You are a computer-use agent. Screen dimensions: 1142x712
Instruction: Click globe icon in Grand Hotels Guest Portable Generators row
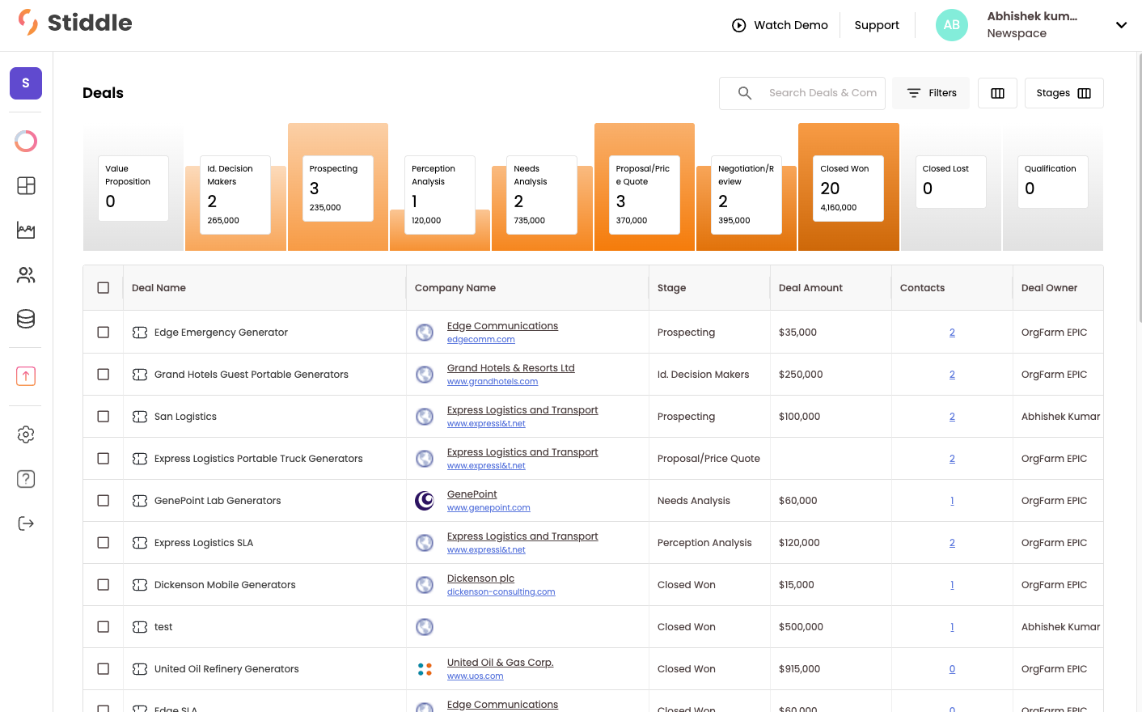(x=425, y=375)
